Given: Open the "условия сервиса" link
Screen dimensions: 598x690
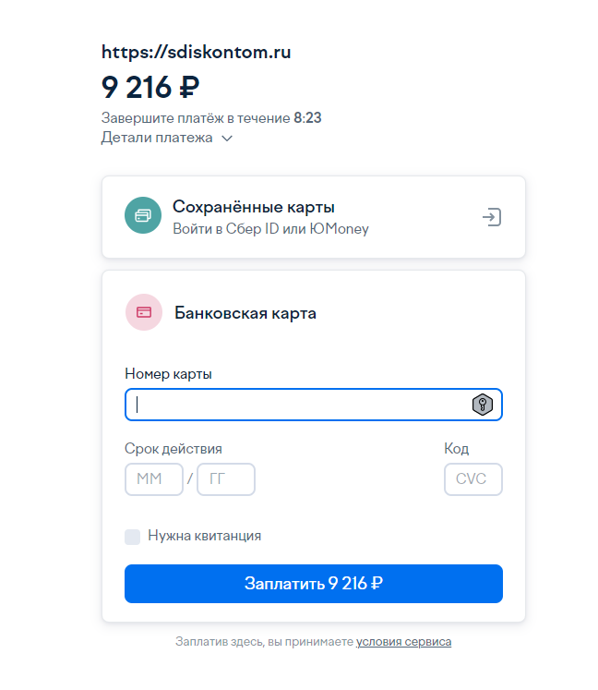Looking at the screenshot, I should [403, 641].
